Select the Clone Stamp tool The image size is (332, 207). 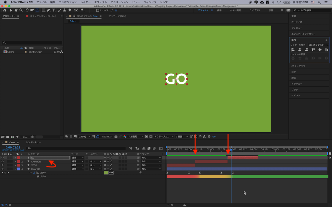(x=64, y=10)
